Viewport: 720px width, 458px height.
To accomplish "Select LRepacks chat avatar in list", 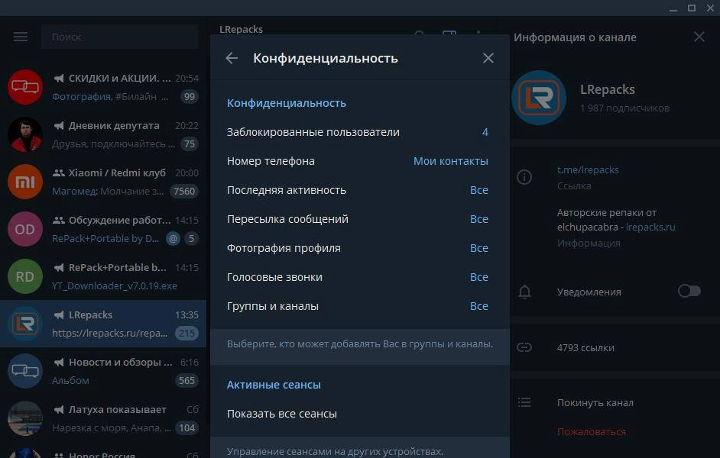I will 25,324.
